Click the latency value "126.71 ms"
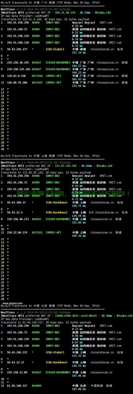Viewport: 133px width, 394px height. click(79, 206)
